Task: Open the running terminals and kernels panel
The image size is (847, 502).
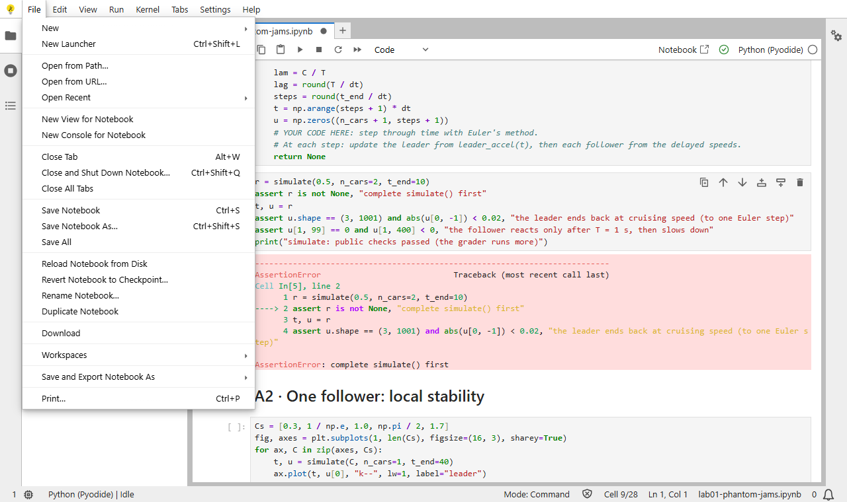Action: pos(11,71)
